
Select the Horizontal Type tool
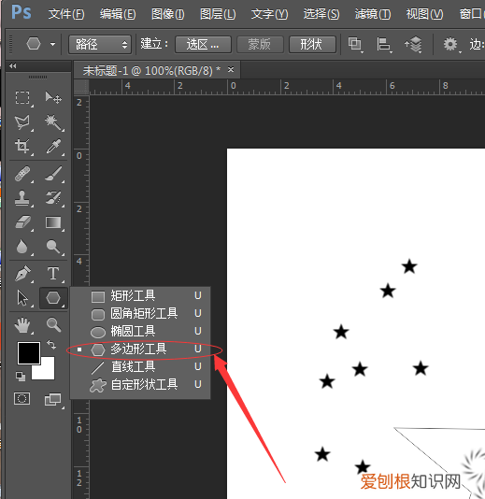click(x=53, y=274)
